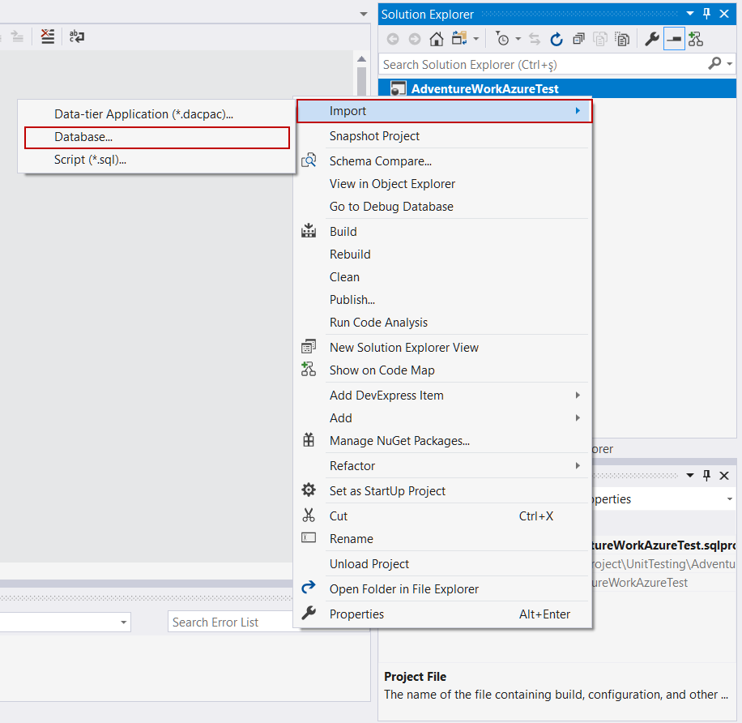Click the Home icon in Solution Explorer
Image resolution: width=742 pixels, height=723 pixels.
(x=436, y=39)
